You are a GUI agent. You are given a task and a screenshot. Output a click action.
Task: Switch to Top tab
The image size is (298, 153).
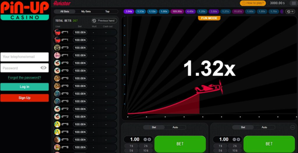coord(107,11)
